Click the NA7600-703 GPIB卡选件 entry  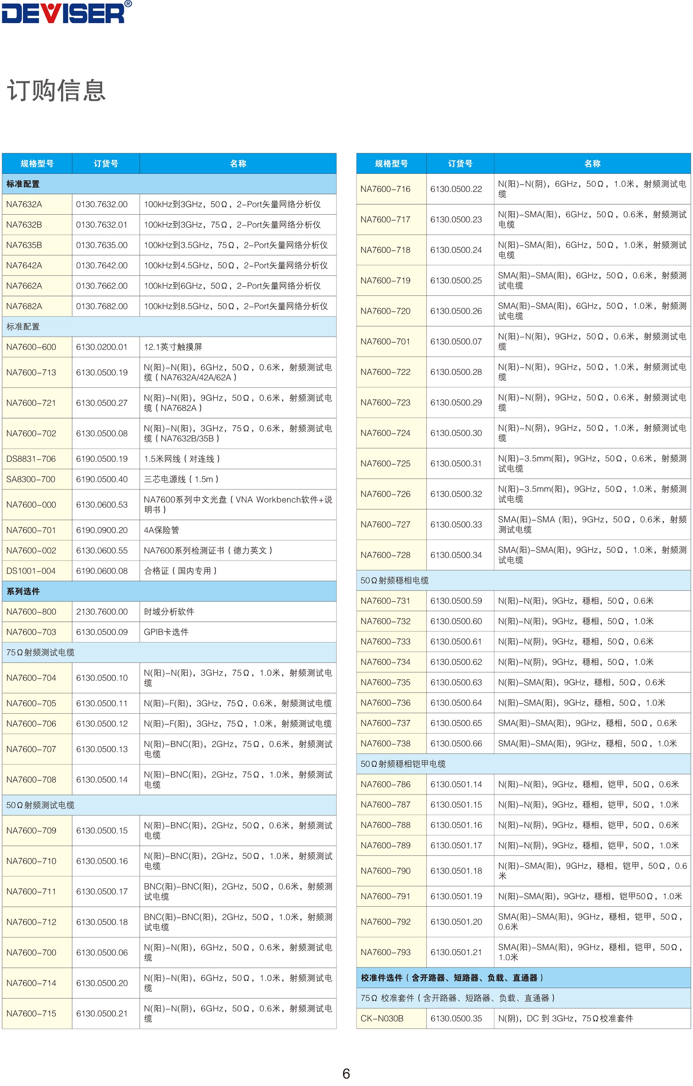(x=37, y=632)
